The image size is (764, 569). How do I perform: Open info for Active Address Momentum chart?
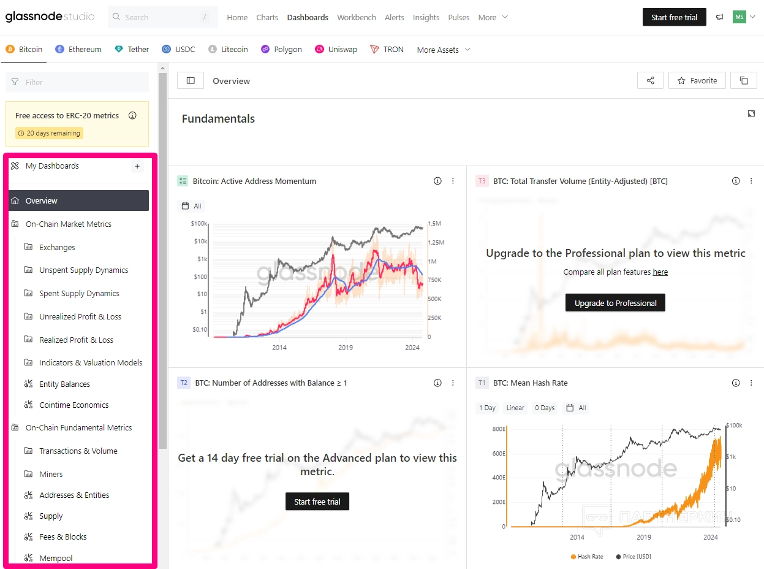[x=437, y=181]
